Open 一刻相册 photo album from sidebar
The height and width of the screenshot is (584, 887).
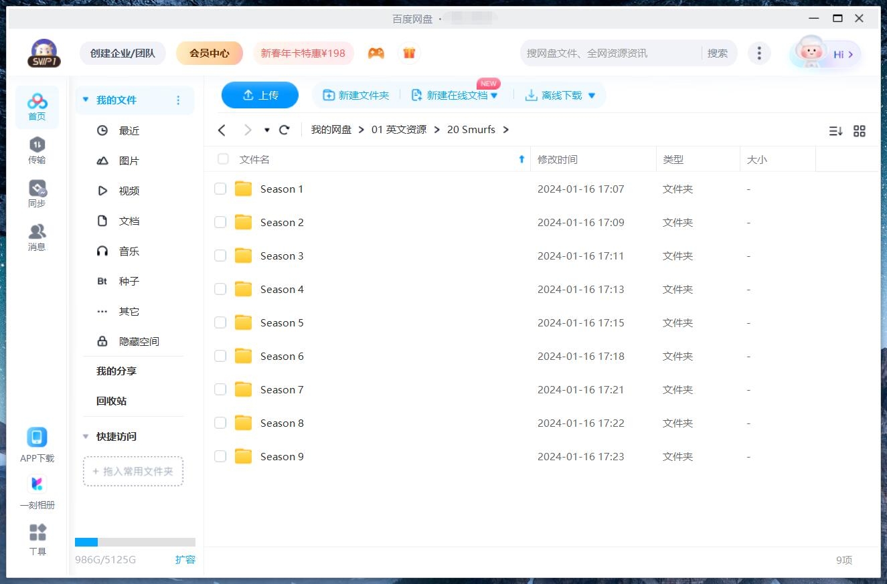pos(37,492)
